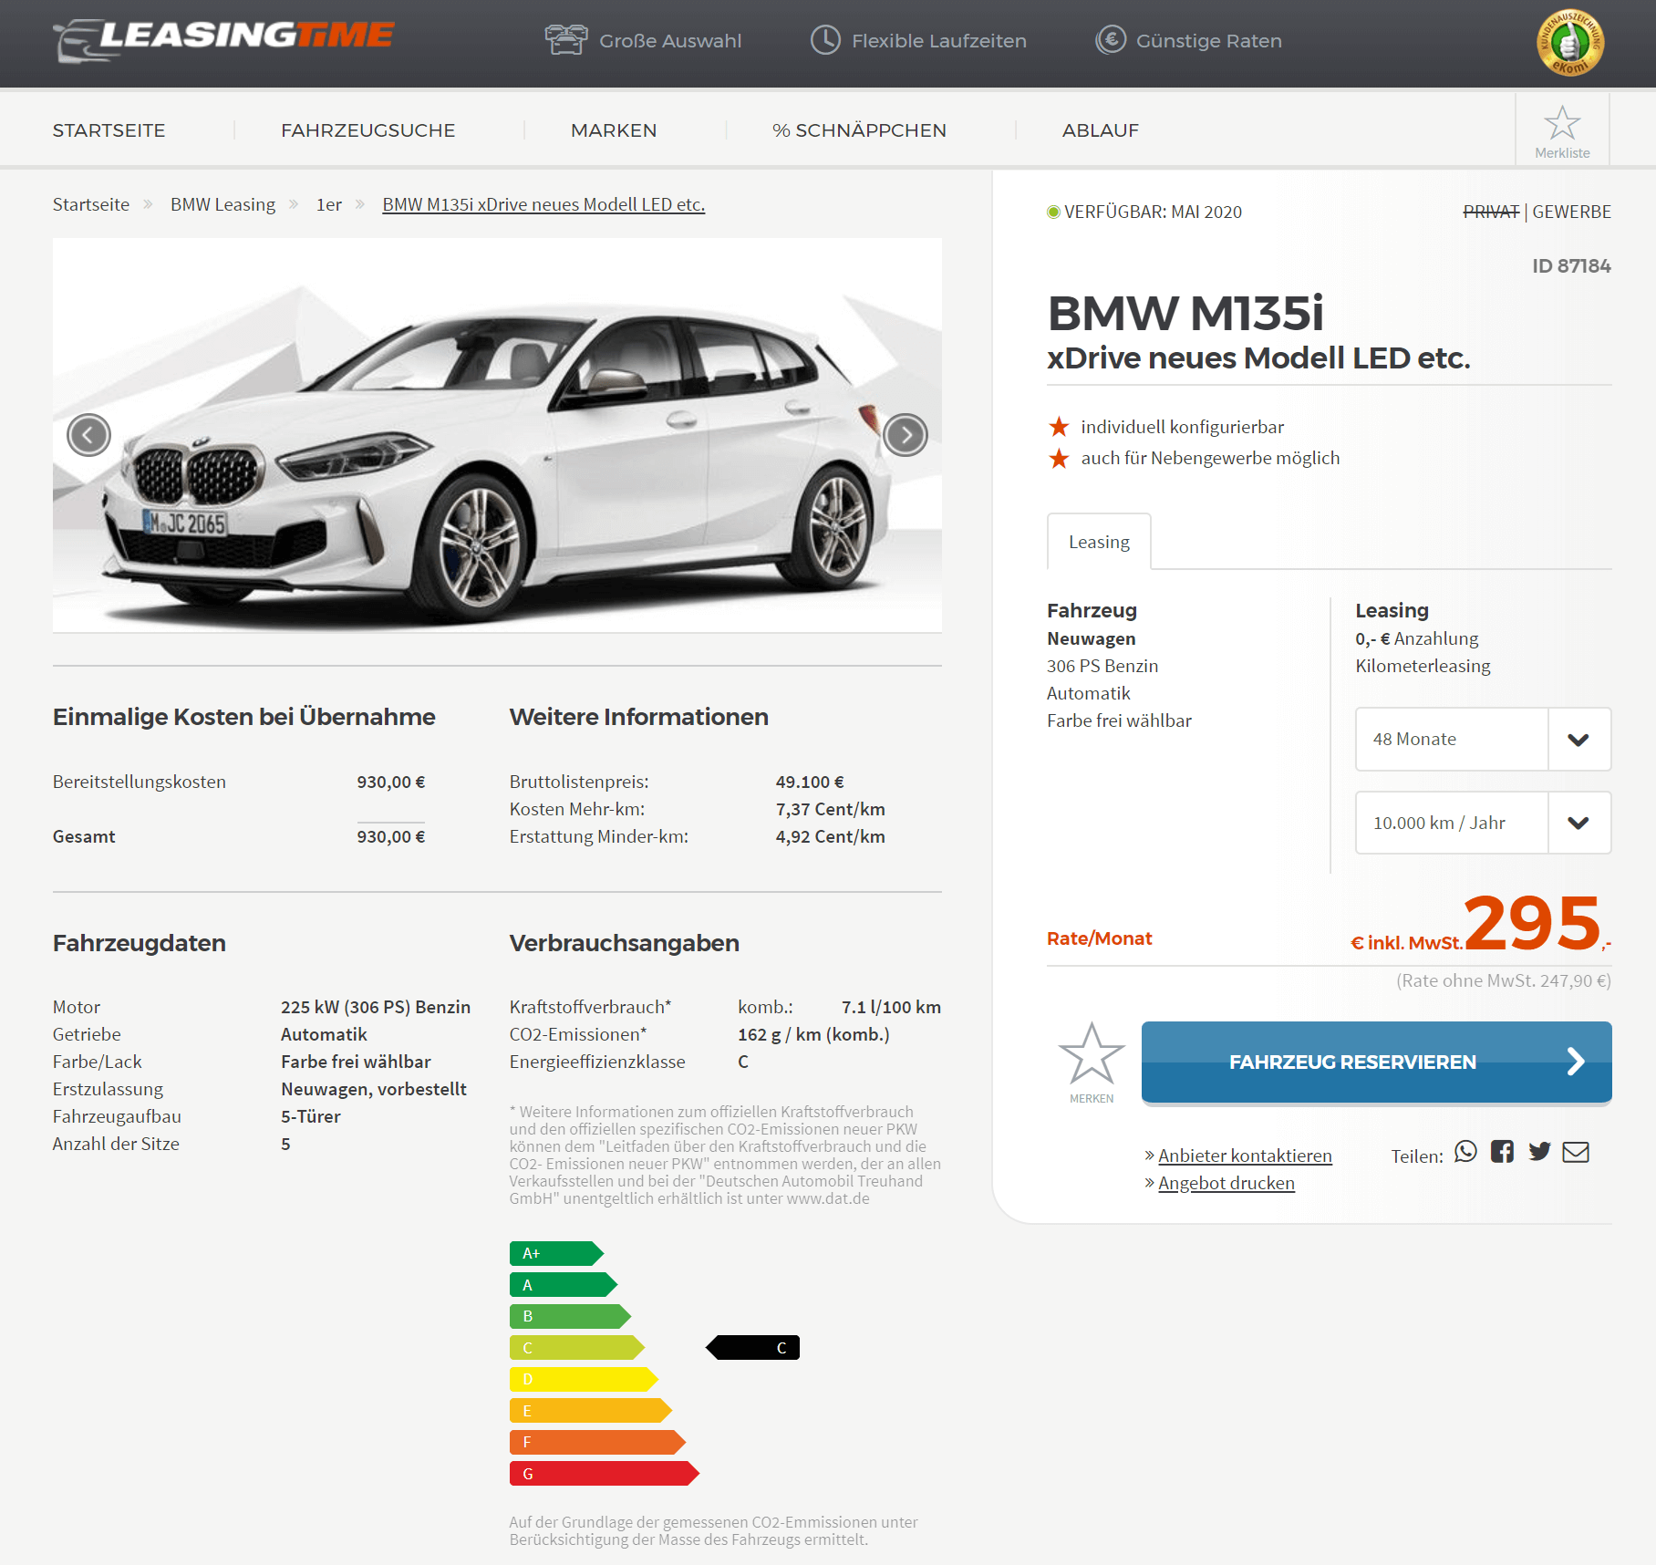Open % SCHNÄPPCHEN menu item
This screenshot has height=1565, width=1656.
[x=859, y=130]
